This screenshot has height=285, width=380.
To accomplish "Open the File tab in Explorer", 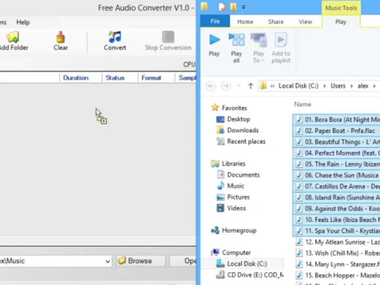I will (x=215, y=21).
